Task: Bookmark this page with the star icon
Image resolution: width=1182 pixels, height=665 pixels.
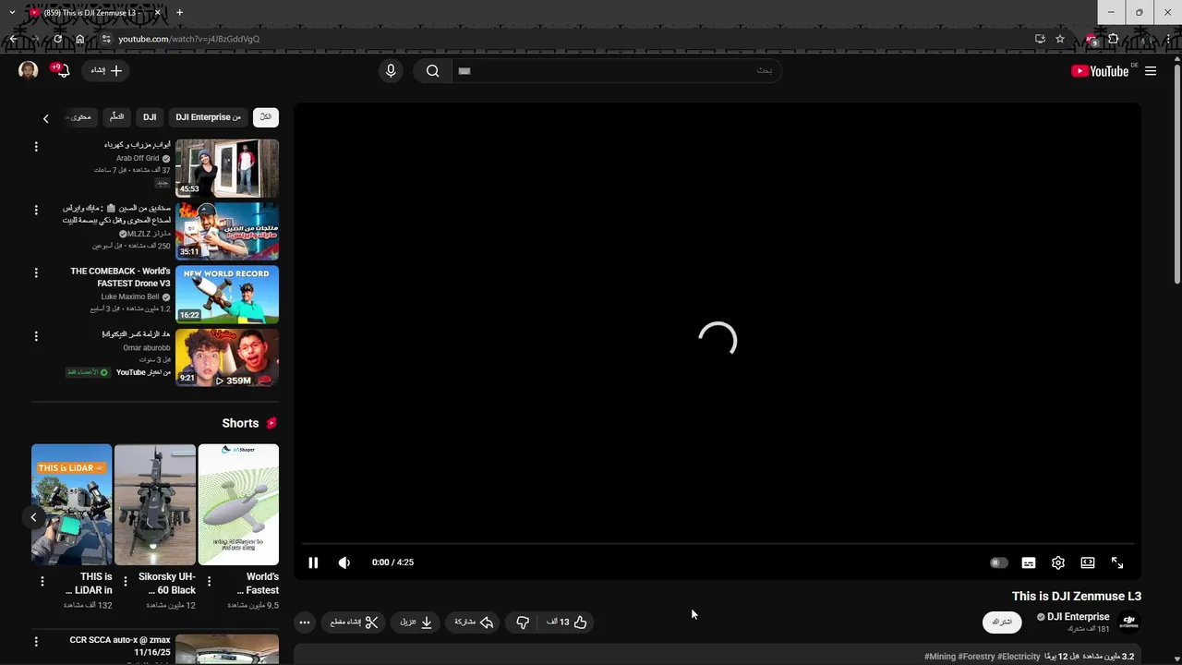Action: point(1060,39)
